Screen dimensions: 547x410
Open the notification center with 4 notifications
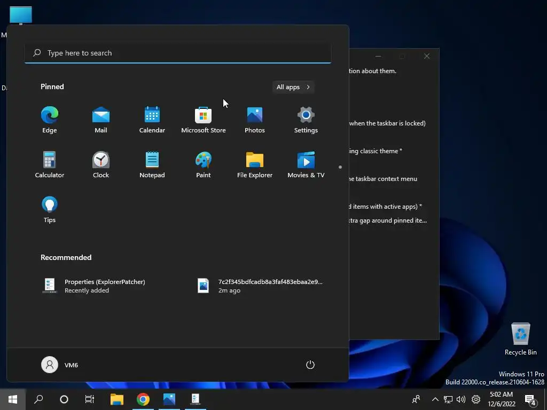coord(530,400)
